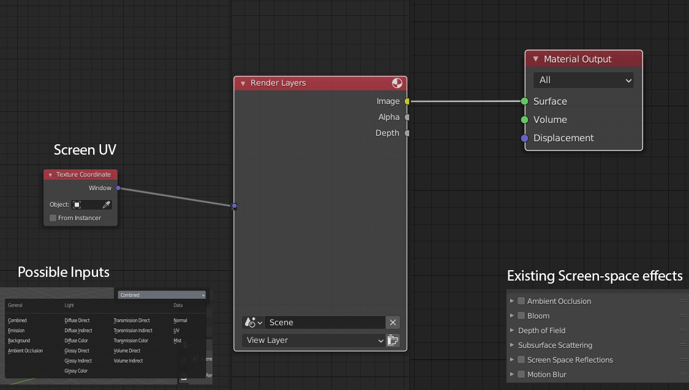Click the render view layer icon button
The image size is (689, 390).
(x=393, y=340)
